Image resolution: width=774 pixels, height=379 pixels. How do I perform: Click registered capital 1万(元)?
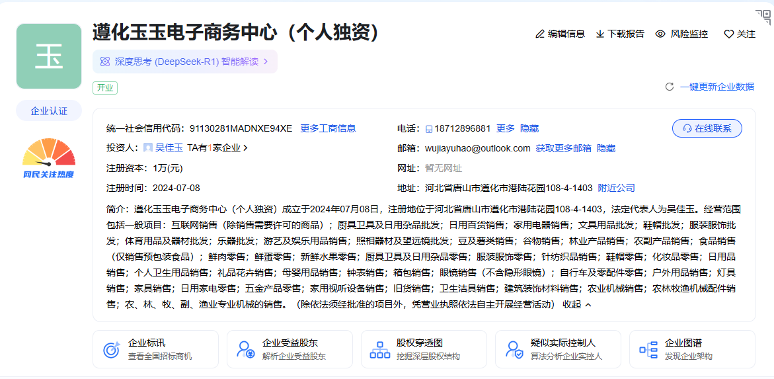click(168, 168)
